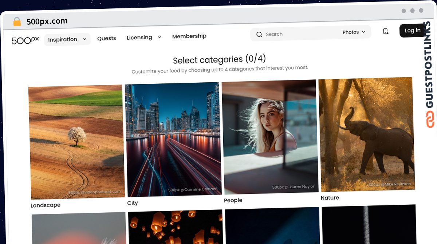The width and height of the screenshot is (437, 244).
Task: Open the Inspiration dropdown menu
Action: [67, 39]
